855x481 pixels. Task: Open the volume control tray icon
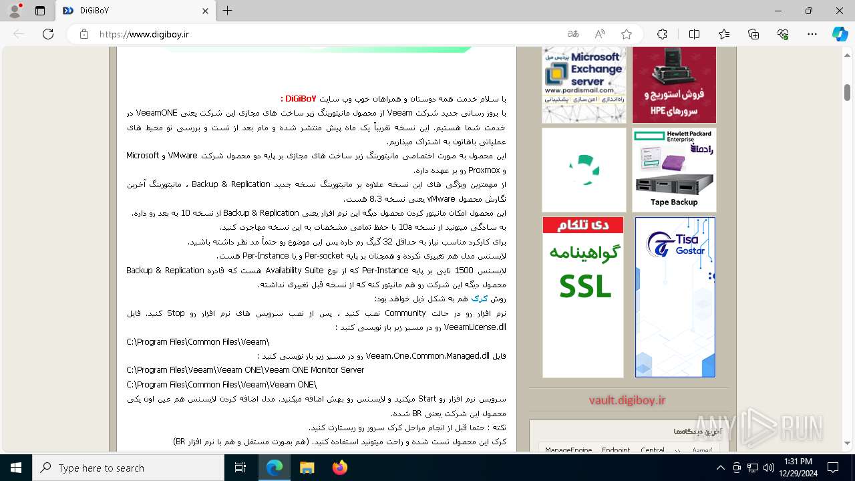pyautogui.click(x=769, y=468)
